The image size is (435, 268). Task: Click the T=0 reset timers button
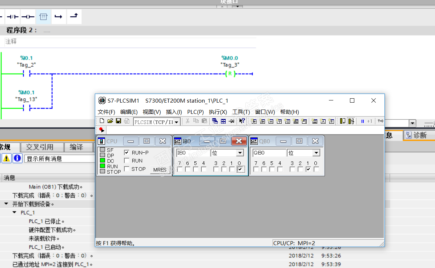pyautogui.click(x=380, y=121)
